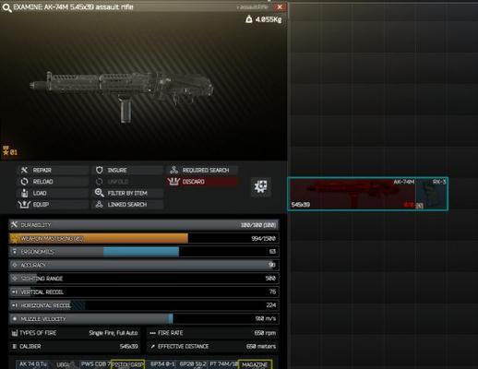
Task: Click the Filter by Item magnifier icon
Action: (99, 193)
